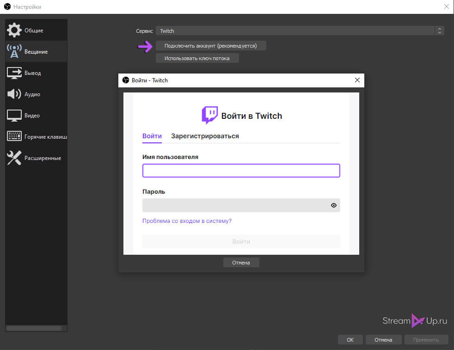Screen dimensions: 454x350
Task: Click Подключить аккаунт (рекомендуется) button
Action: pos(211,46)
